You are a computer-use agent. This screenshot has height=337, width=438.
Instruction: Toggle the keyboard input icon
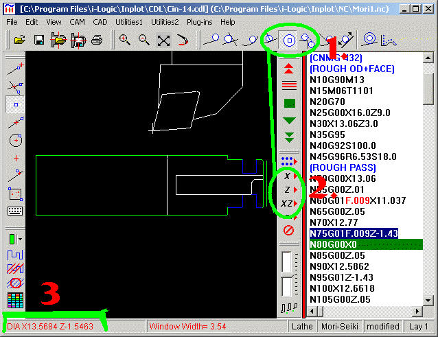click(15, 210)
